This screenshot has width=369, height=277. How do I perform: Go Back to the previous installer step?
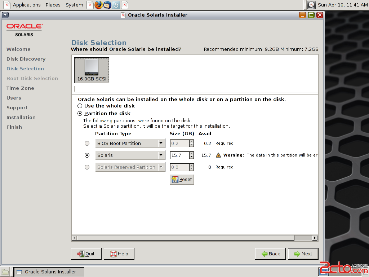270,254
